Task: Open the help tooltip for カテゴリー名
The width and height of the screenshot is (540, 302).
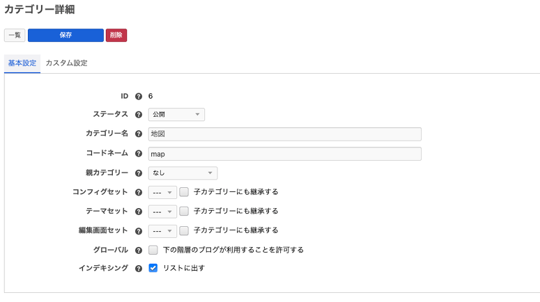Action: 139,134
